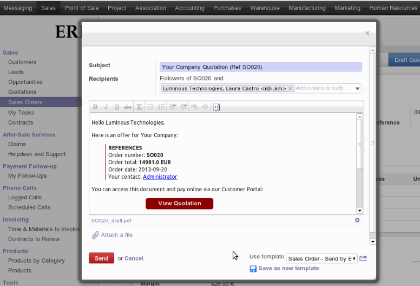This screenshot has width=420, height=286.
Task: Open the Manufacturing menu
Action: click(307, 8)
